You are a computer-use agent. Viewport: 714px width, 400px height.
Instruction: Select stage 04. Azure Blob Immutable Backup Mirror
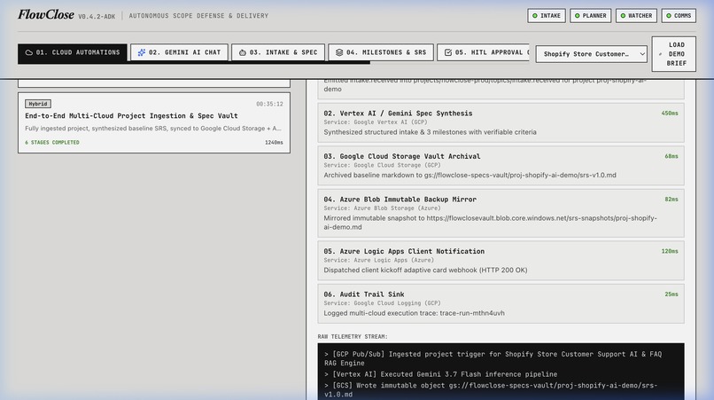[x=501, y=213]
